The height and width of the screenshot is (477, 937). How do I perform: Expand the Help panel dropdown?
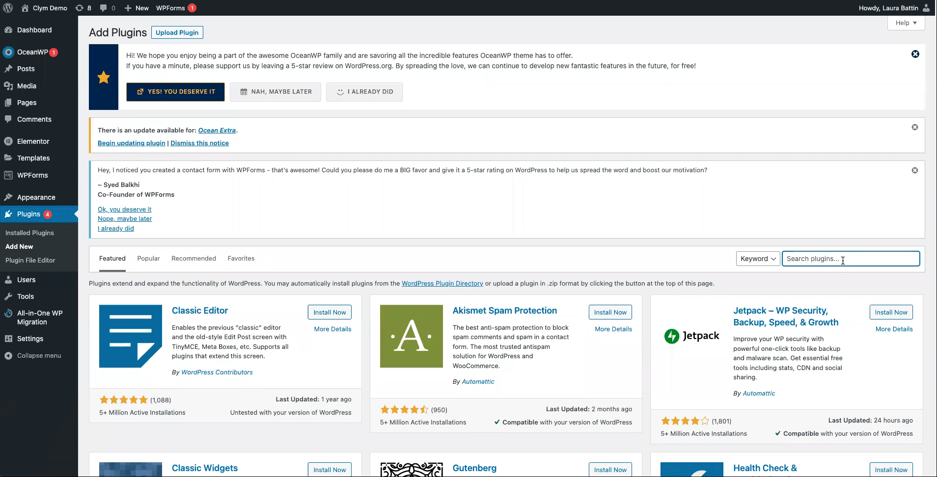pos(906,23)
